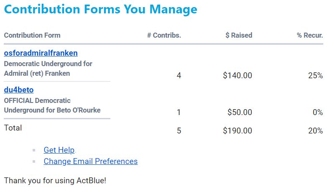Click the $50.00 raised amount
This screenshot has width=327, height=187.
coord(240,112)
